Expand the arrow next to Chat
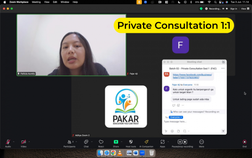The width and height of the screenshot is (252, 158). 92,142
